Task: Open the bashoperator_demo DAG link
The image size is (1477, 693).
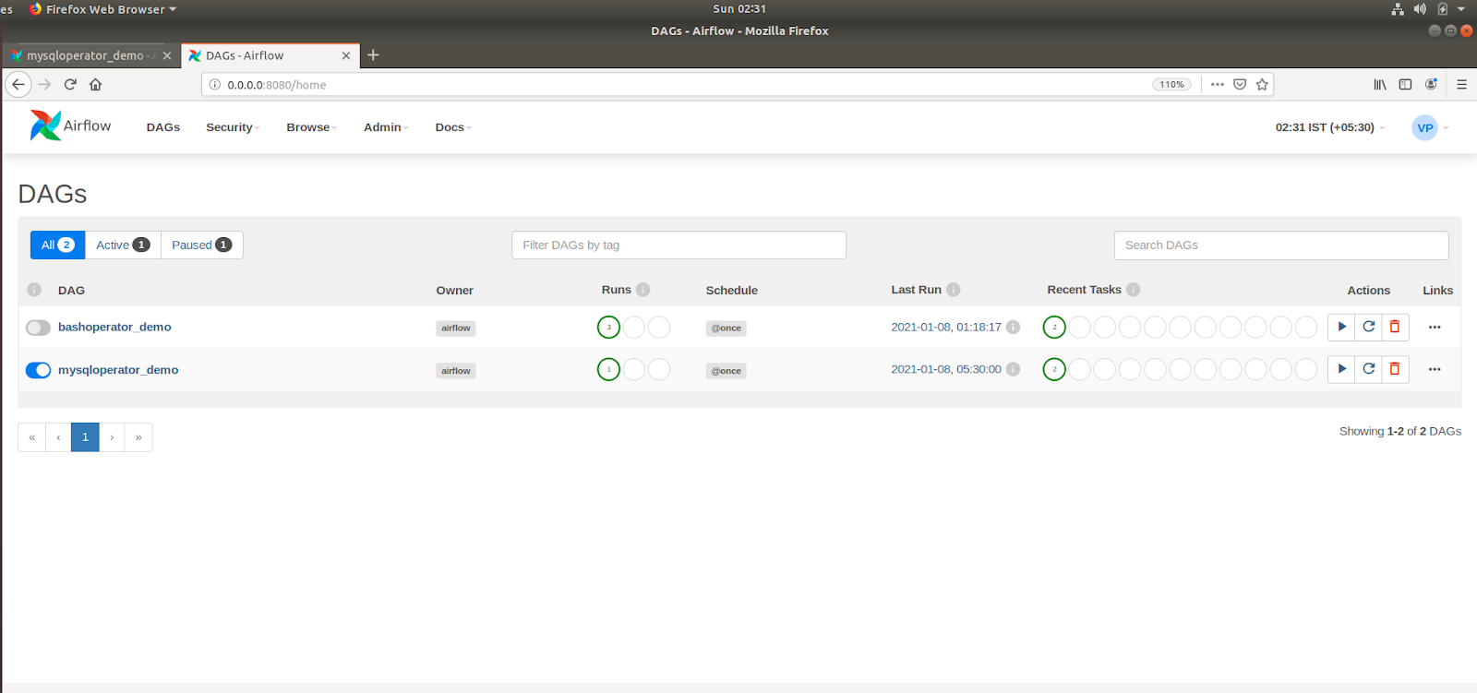Action: [114, 327]
